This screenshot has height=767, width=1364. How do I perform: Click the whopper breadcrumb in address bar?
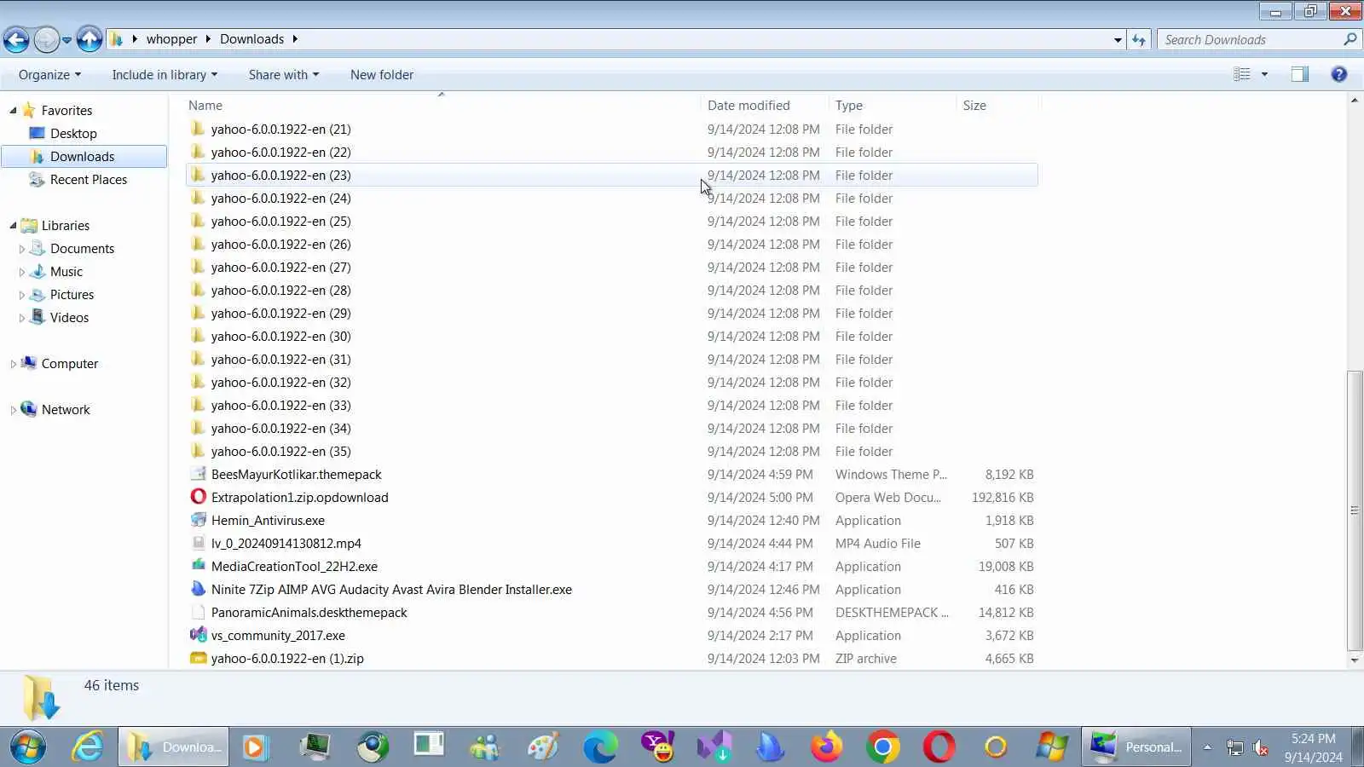coord(171,39)
